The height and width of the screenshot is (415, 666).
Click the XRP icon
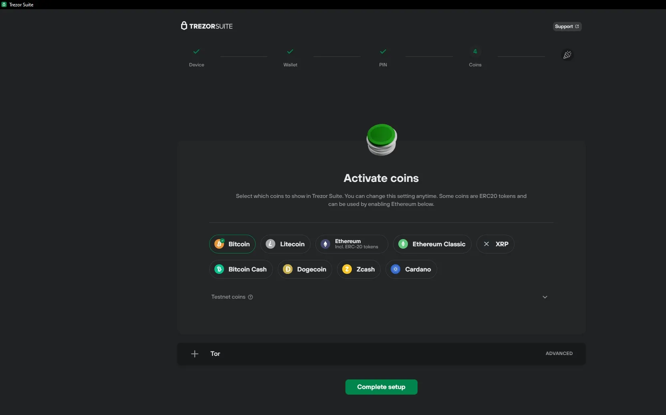coord(486,244)
